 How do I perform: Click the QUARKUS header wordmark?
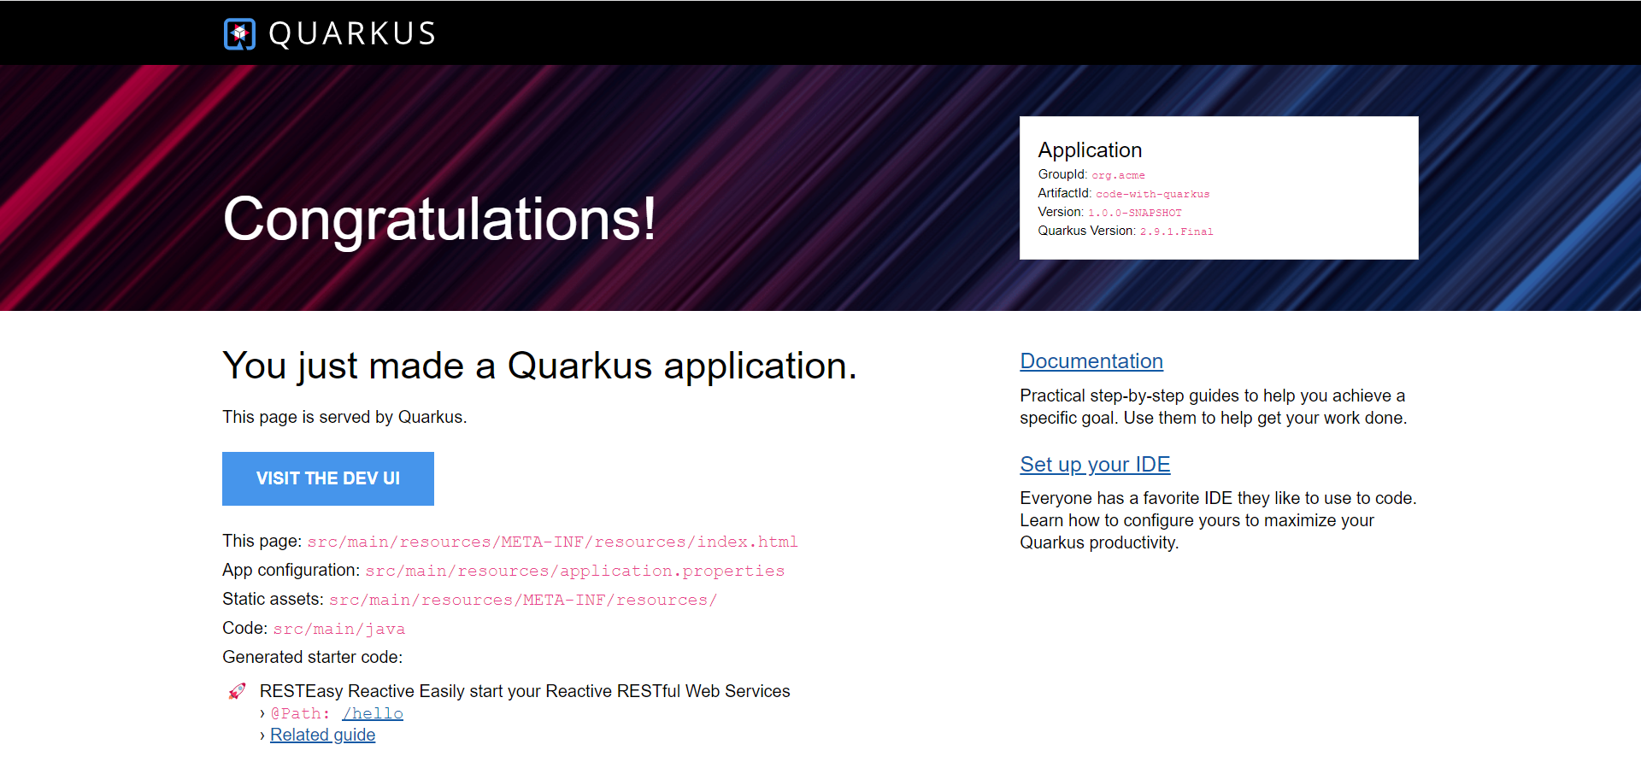(352, 34)
